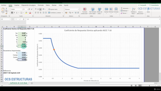Screen dimensions: 161x91
Task: Switch to the Datos tab
Action: click(48, 5)
